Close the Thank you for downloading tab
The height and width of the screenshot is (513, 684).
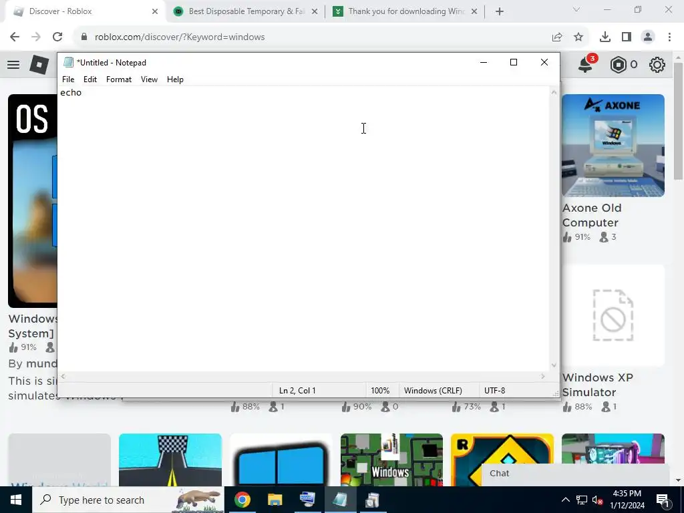coord(474,11)
